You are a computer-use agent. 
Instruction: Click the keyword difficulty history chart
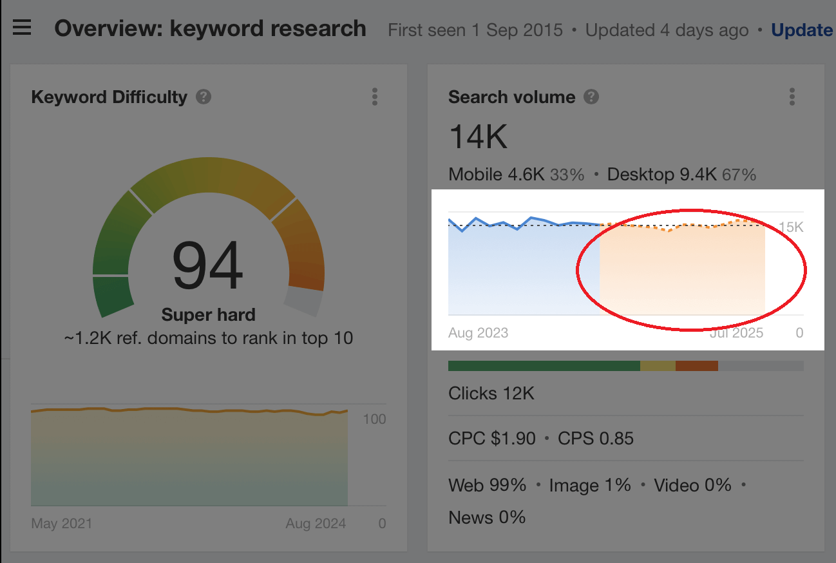[x=190, y=457]
